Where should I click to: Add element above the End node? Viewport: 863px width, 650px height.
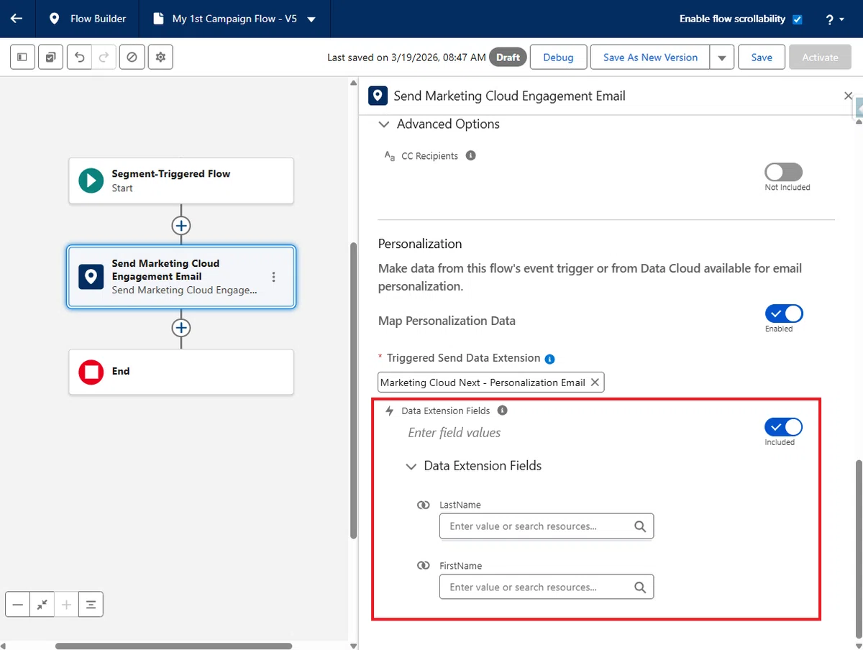[x=181, y=328]
